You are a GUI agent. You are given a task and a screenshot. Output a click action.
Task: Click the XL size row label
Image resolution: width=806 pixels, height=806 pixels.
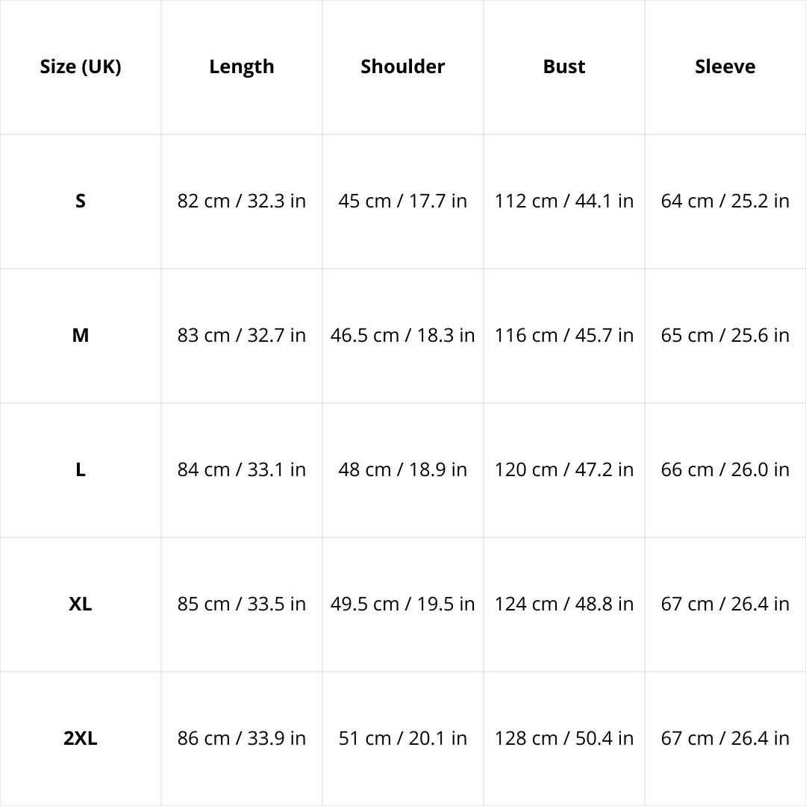click(x=81, y=604)
